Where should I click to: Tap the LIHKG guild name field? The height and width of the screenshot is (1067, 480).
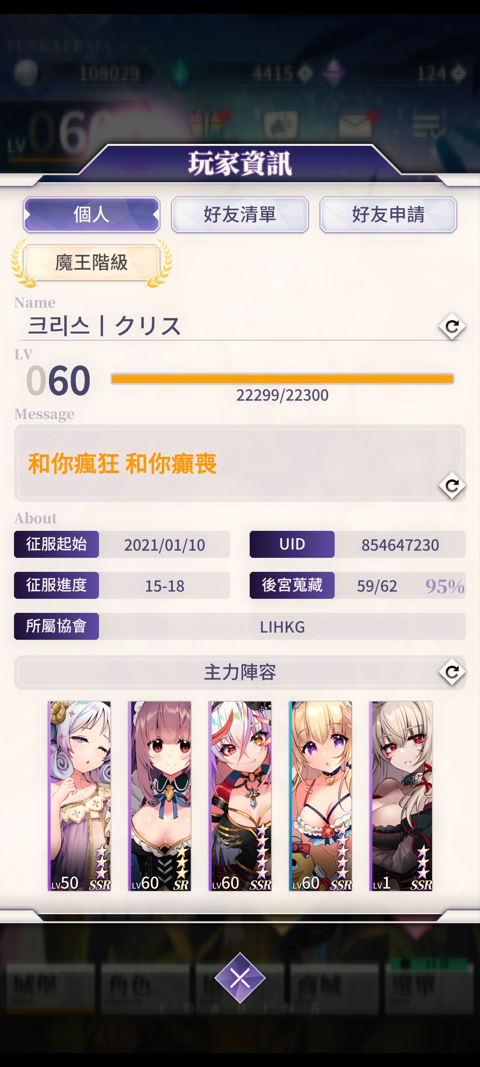coord(282,627)
